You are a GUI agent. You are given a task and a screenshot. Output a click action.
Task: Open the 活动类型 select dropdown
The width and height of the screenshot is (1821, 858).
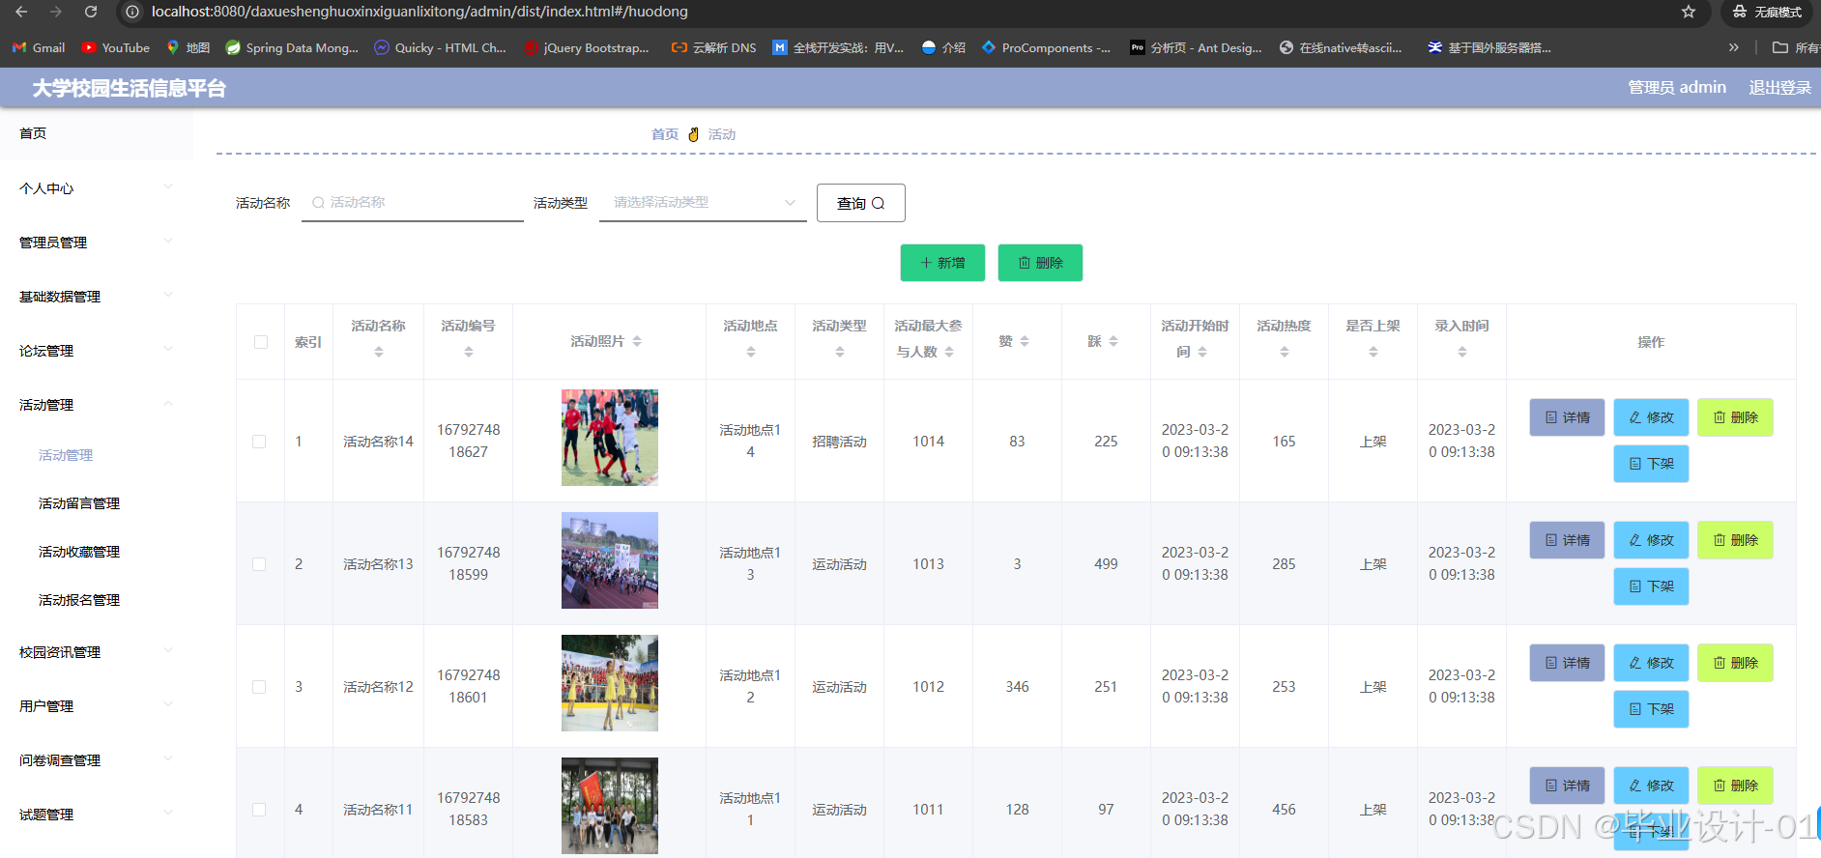(703, 202)
